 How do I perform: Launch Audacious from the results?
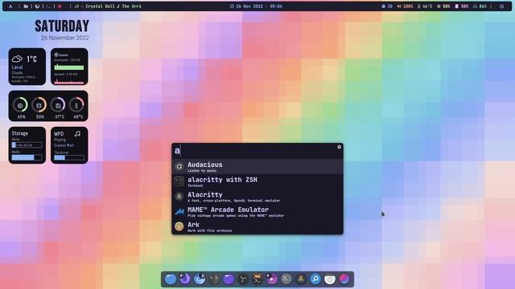(x=257, y=166)
